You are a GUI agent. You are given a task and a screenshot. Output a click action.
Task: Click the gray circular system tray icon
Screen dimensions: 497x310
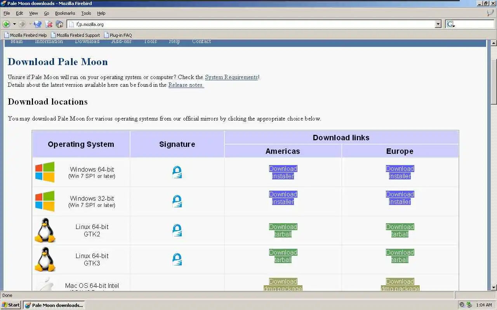coord(462,305)
